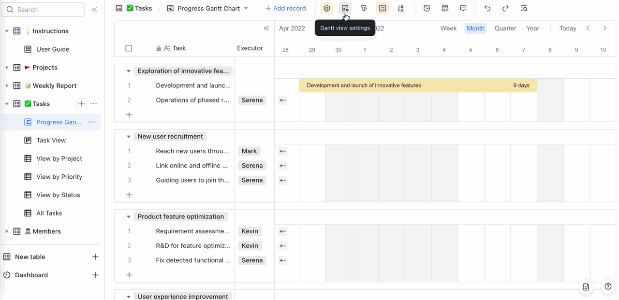The image size is (619, 300).
Task: Click the find records search icon
Action: click(524, 8)
